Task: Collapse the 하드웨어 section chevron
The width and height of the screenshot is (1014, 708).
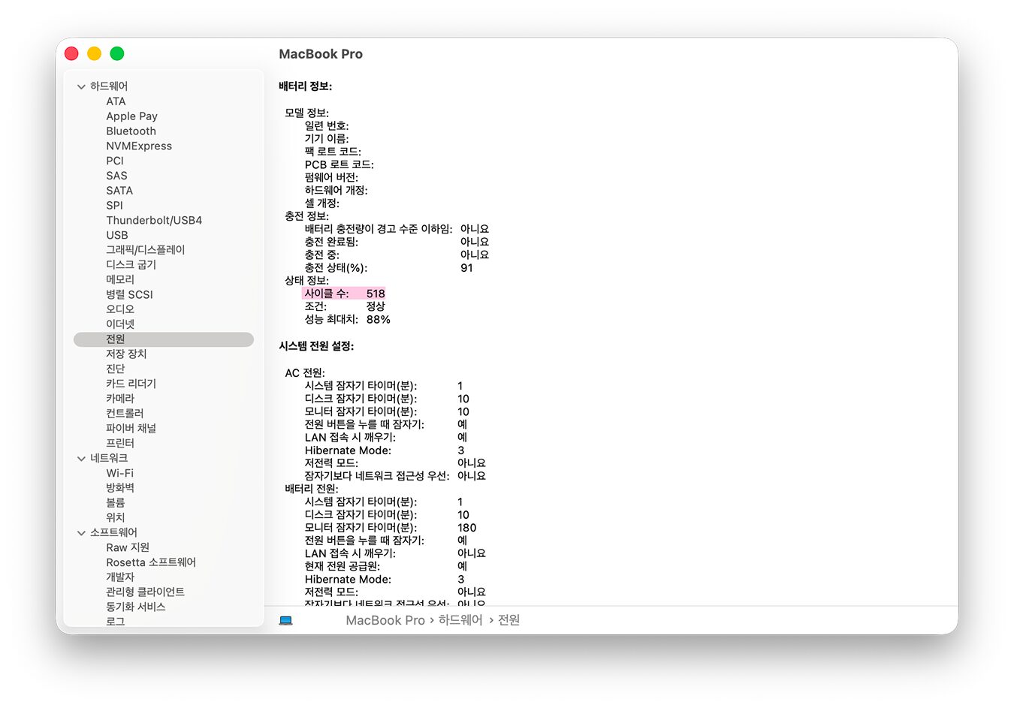Action: pyautogui.click(x=81, y=86)
